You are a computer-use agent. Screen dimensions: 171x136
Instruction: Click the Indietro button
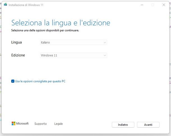123,125
